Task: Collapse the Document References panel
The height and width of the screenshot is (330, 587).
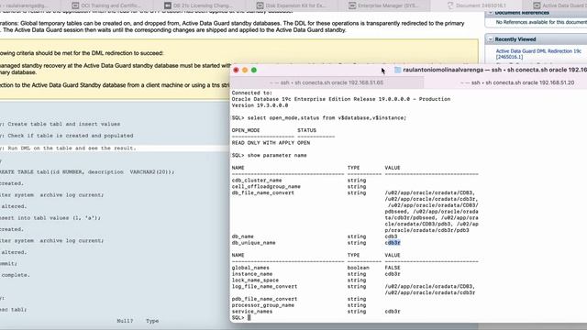Action: [491, 13]
